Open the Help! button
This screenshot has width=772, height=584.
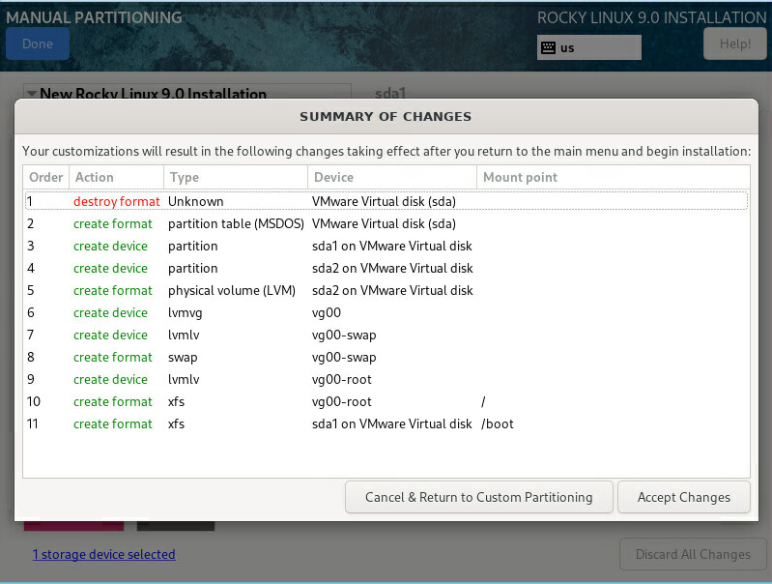(x=735, y=44)
